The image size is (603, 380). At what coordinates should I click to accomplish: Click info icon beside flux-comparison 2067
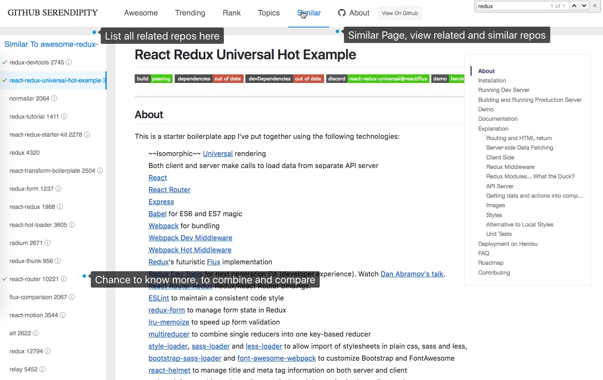tap(72, 297)
